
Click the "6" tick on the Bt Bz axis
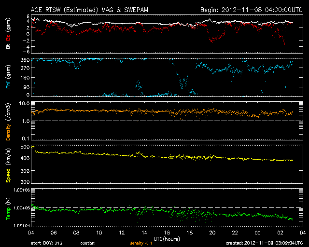point(28,16)
